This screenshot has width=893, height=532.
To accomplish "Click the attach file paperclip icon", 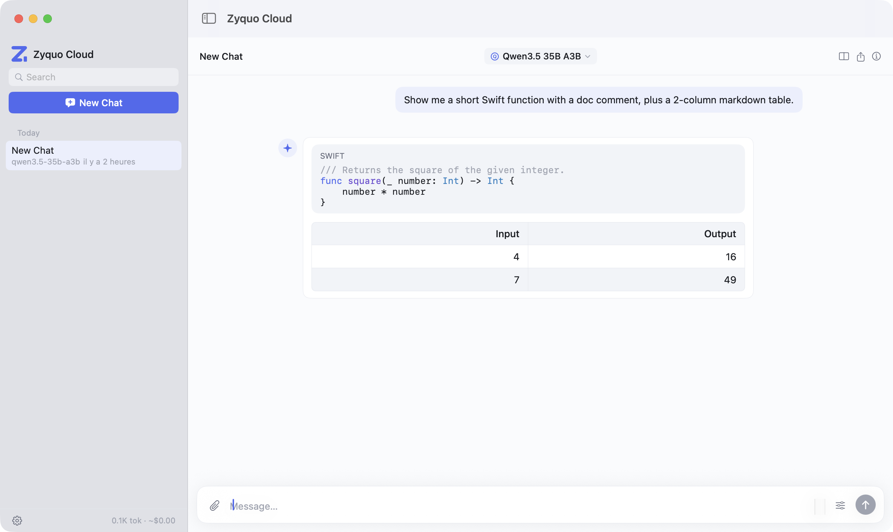I will click(x=215, y=506).
